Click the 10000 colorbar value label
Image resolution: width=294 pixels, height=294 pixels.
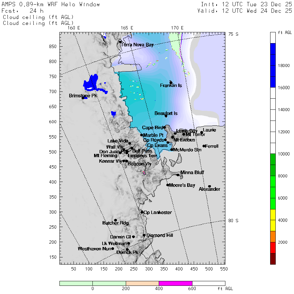coord(284,154)
